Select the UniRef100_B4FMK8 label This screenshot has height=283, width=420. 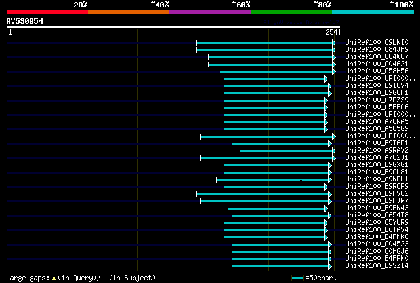tap(377, 237)
